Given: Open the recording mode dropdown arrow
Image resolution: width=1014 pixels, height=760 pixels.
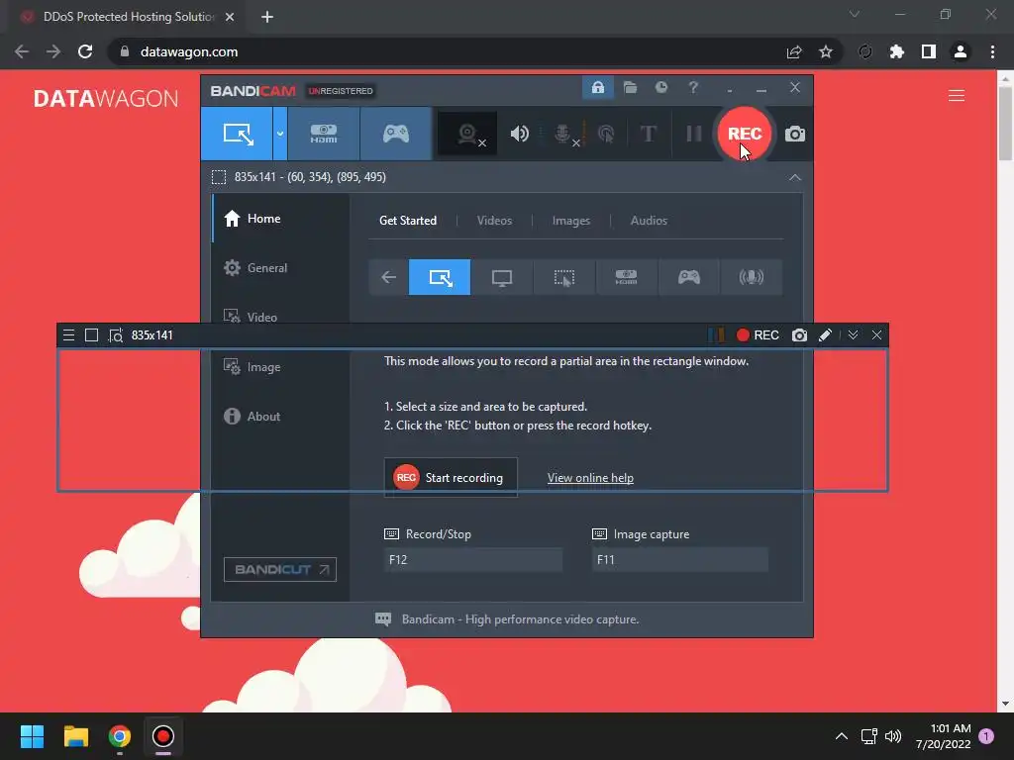Looking at the screenshot, I should point(280,134).
